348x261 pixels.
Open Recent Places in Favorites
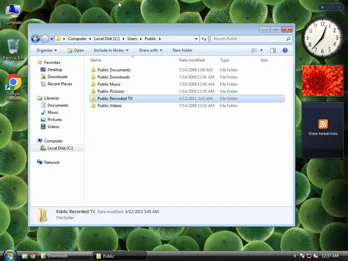tap(56, 84)
